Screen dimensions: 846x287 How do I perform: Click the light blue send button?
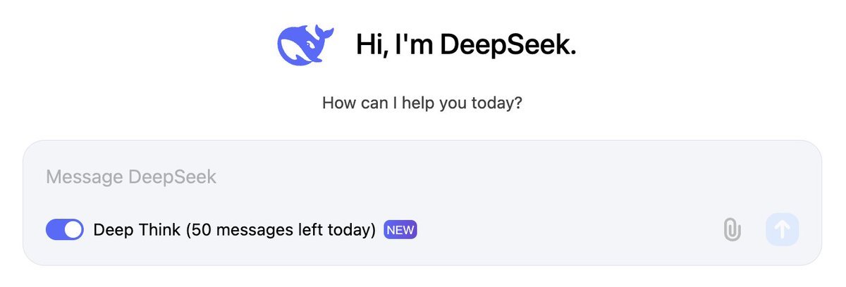[x=782, y=230]
